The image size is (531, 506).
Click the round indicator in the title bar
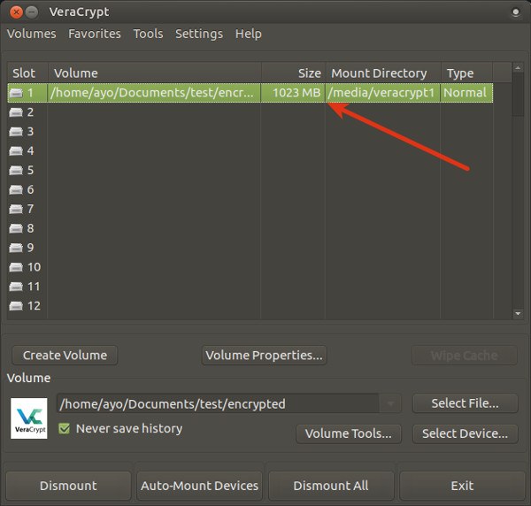pos(515,12)
